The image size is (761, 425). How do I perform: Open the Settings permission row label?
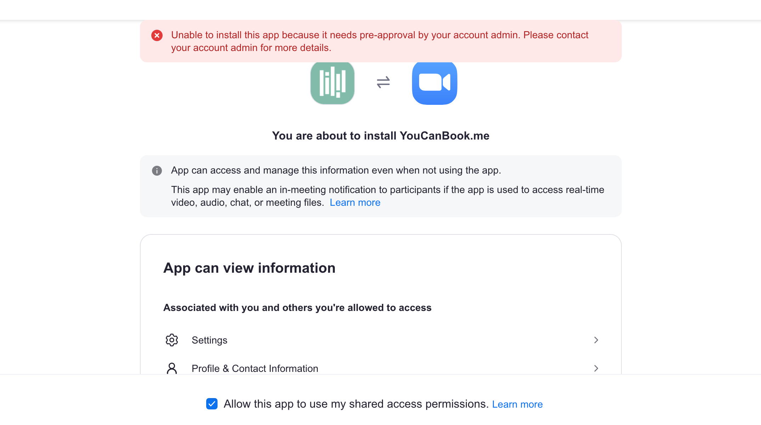pos(209,340)
